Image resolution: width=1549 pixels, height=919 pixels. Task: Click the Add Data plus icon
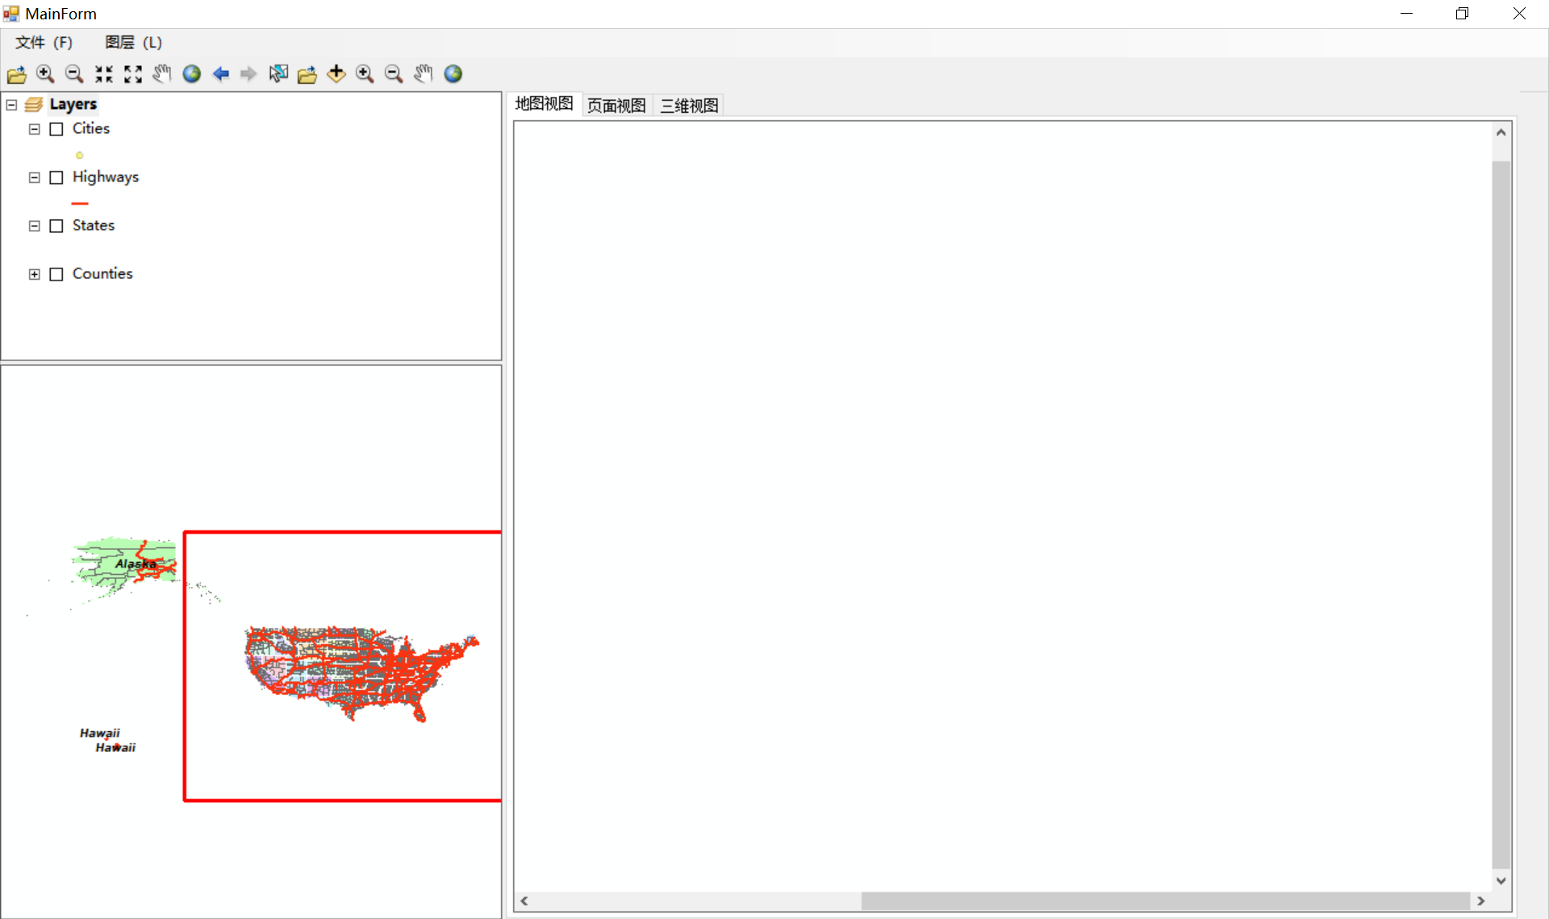336,74
